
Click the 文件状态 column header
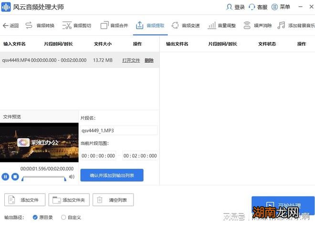[267, 44]
